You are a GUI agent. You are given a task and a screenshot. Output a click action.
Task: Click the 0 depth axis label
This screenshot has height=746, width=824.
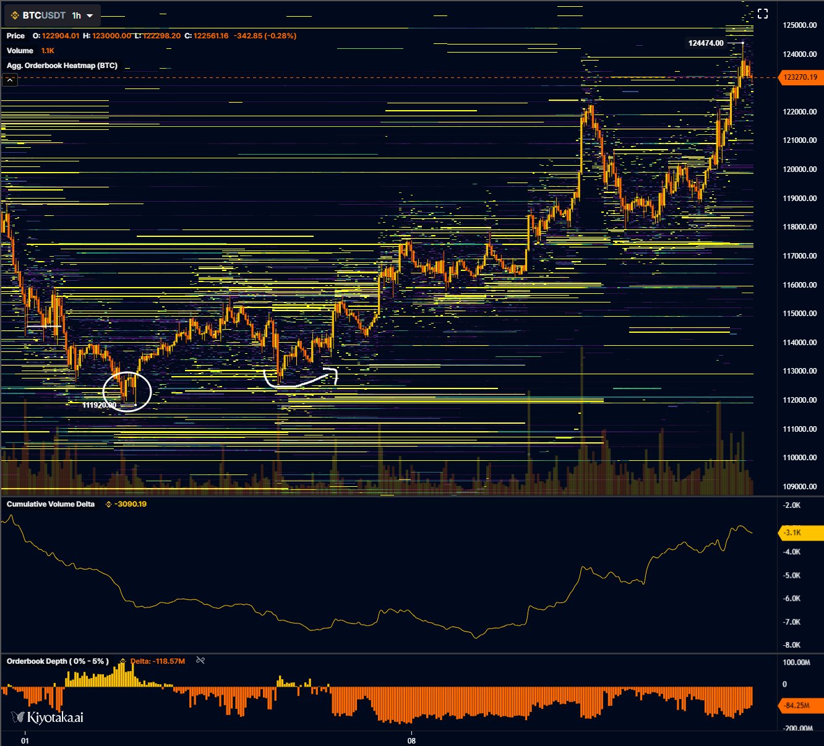[785, 684]
